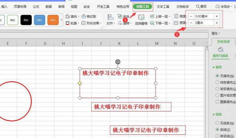
Task: Open the 公式 tab
Action: coord(36,7)
